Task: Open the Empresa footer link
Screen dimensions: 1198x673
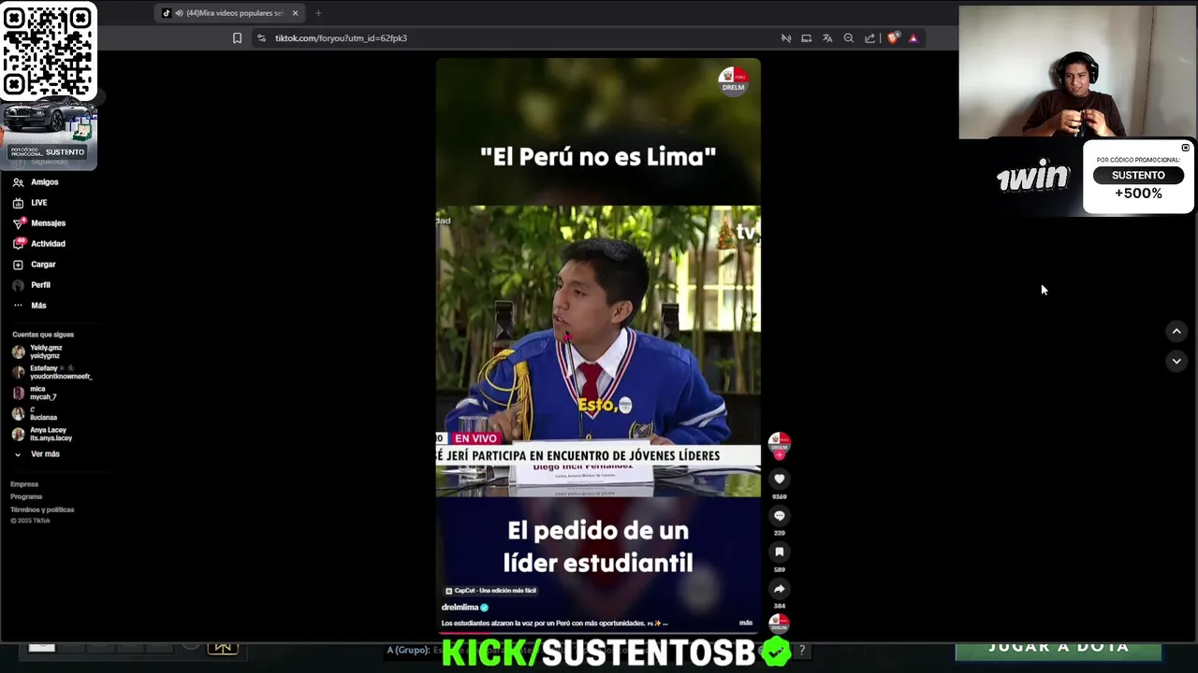Action: [x=24, y=484]
